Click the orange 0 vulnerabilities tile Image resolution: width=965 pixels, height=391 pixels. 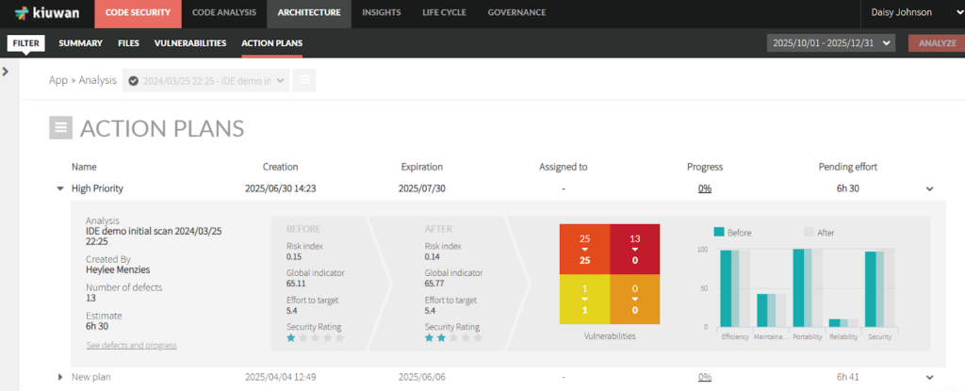pos(635,300)
